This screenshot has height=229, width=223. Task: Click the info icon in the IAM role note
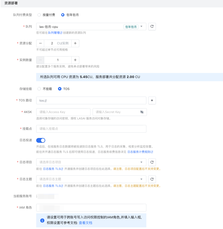[42, 220]
